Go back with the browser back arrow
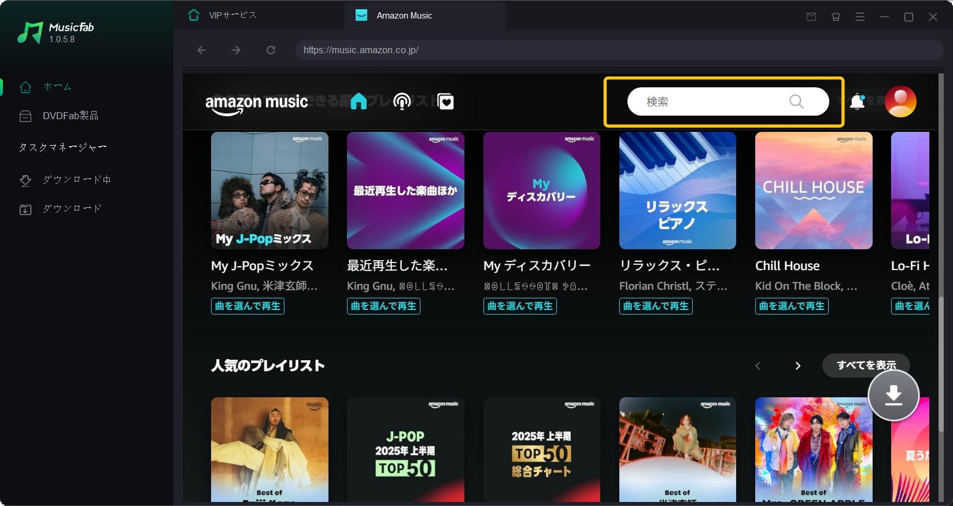The image size is (953, 506). (x=201, y=50)
